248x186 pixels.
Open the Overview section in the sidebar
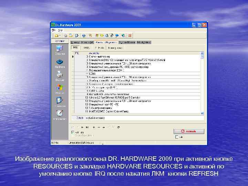[x=60, y=50]
